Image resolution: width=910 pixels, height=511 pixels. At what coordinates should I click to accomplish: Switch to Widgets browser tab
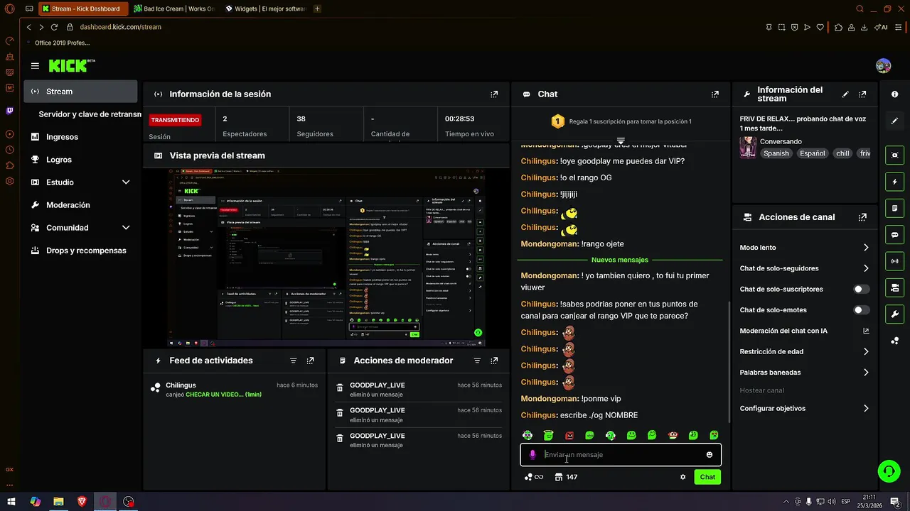pyautogui.click(x=264, y=9)
